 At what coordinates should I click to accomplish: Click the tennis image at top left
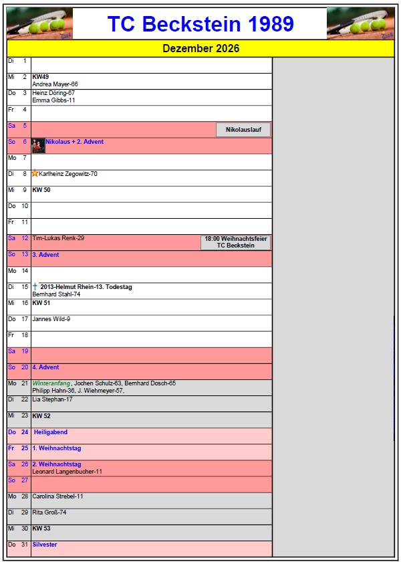(x=39, y=24)
